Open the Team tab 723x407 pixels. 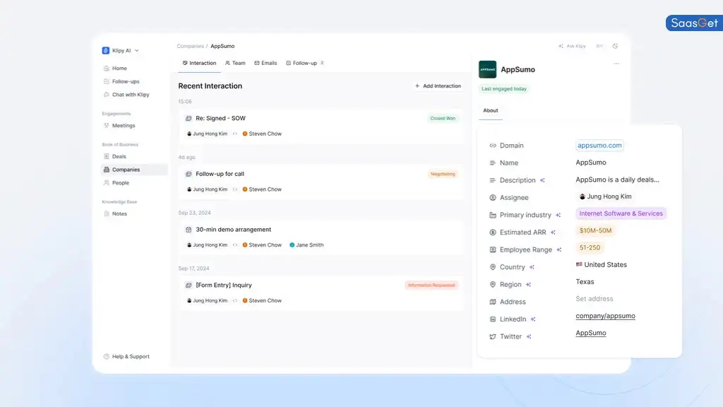point(235,63)
